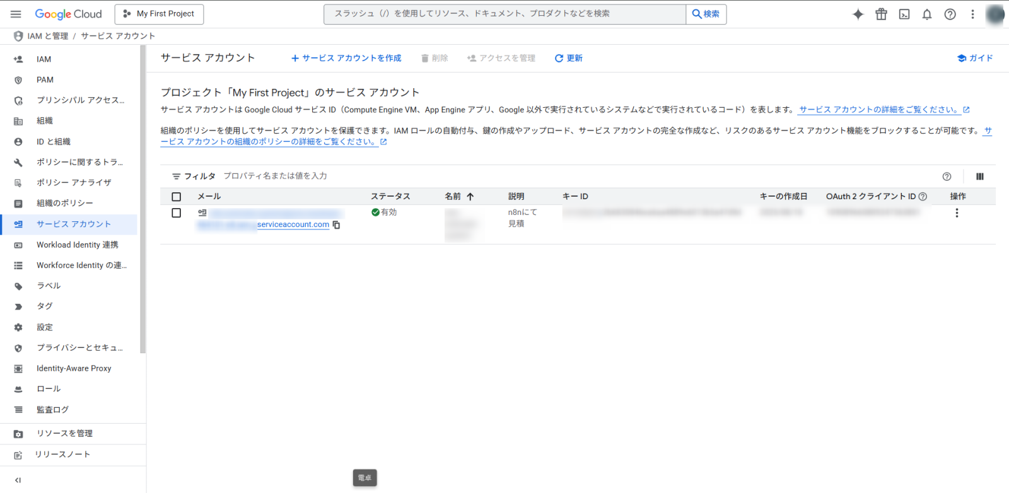Image resolution: width=1009 pixels, height=493 pixels.
Task: Check the service account row checkbox
Action: pyautogui.click(x=177, y=213)
